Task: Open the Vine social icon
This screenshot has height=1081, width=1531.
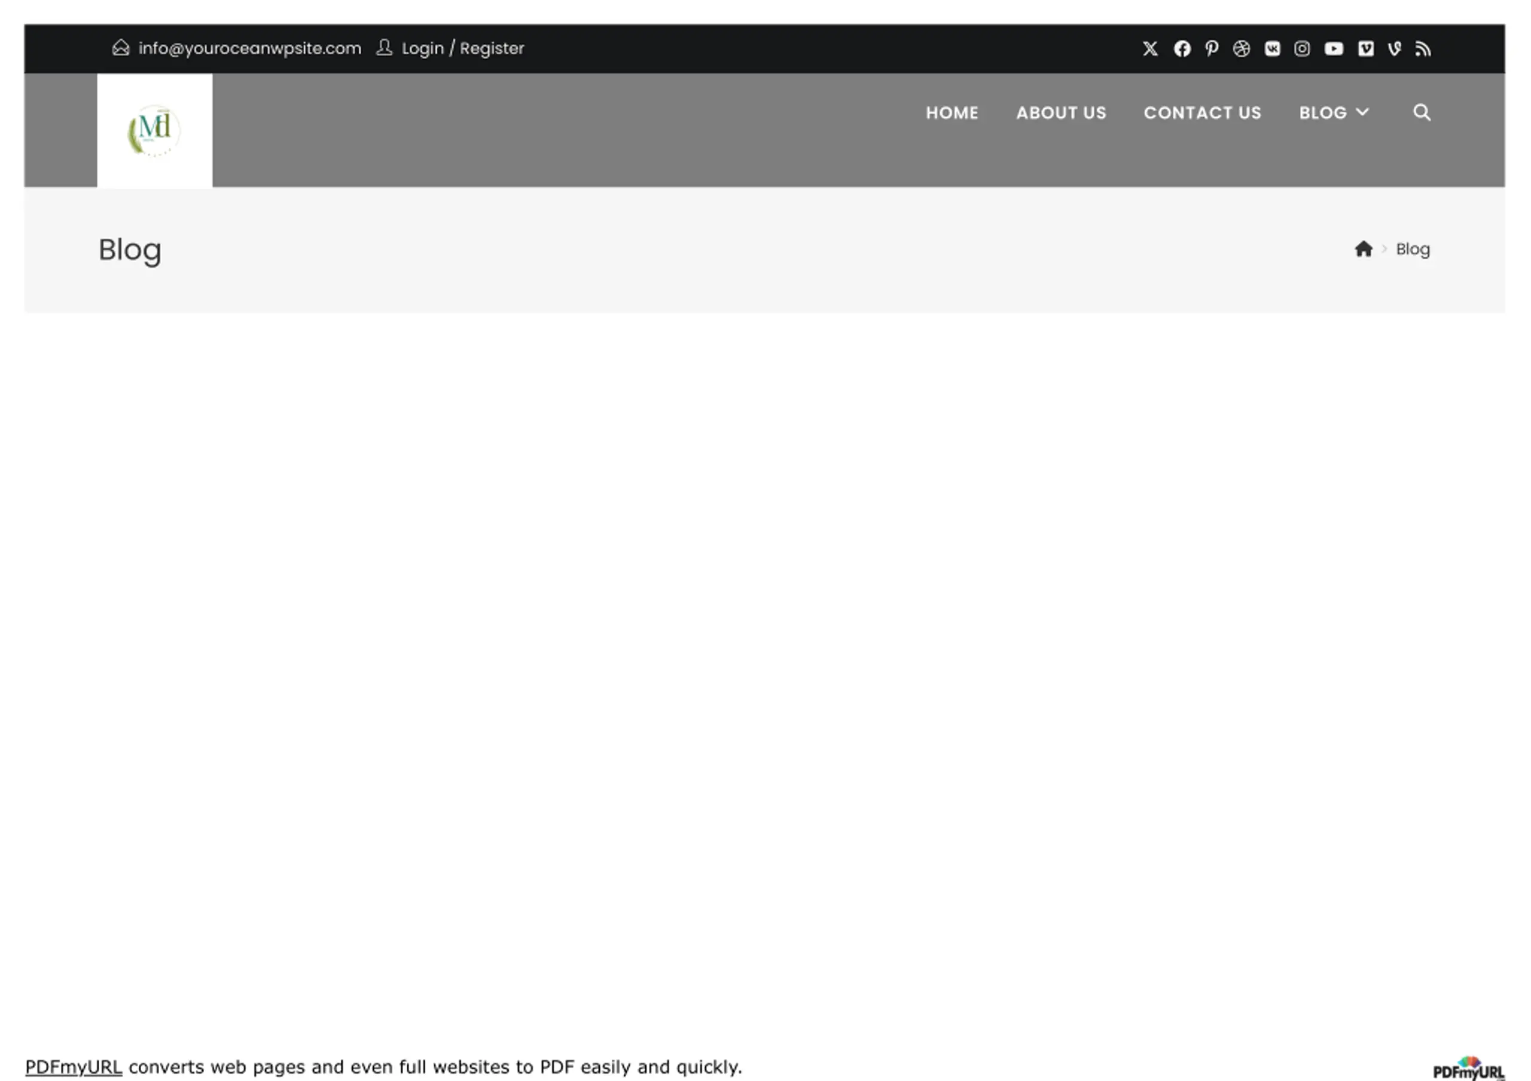Action: coord(1394,48)
